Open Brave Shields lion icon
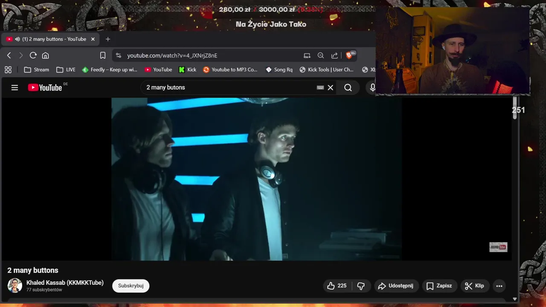The width and height of the screenshot is (546, 307). [349, 55]
